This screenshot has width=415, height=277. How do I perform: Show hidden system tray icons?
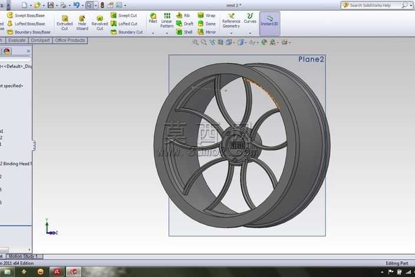point(382,272)
